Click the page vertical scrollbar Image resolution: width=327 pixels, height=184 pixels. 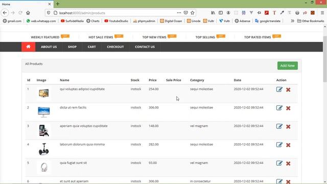tap(325, 59)
